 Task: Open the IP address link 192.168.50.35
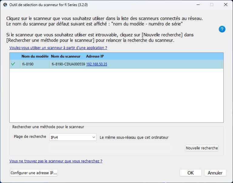96,64
